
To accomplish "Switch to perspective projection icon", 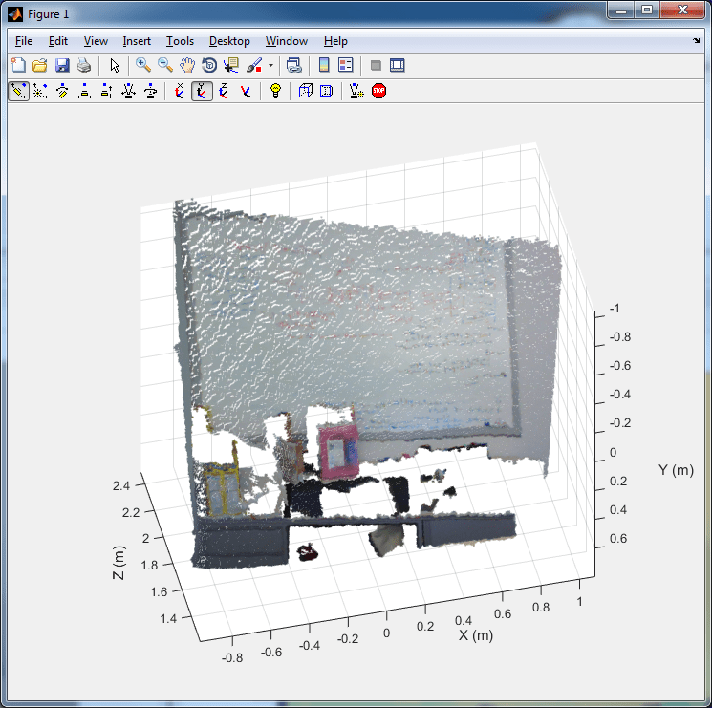I will pyautogui.click(x=327, y=91).
